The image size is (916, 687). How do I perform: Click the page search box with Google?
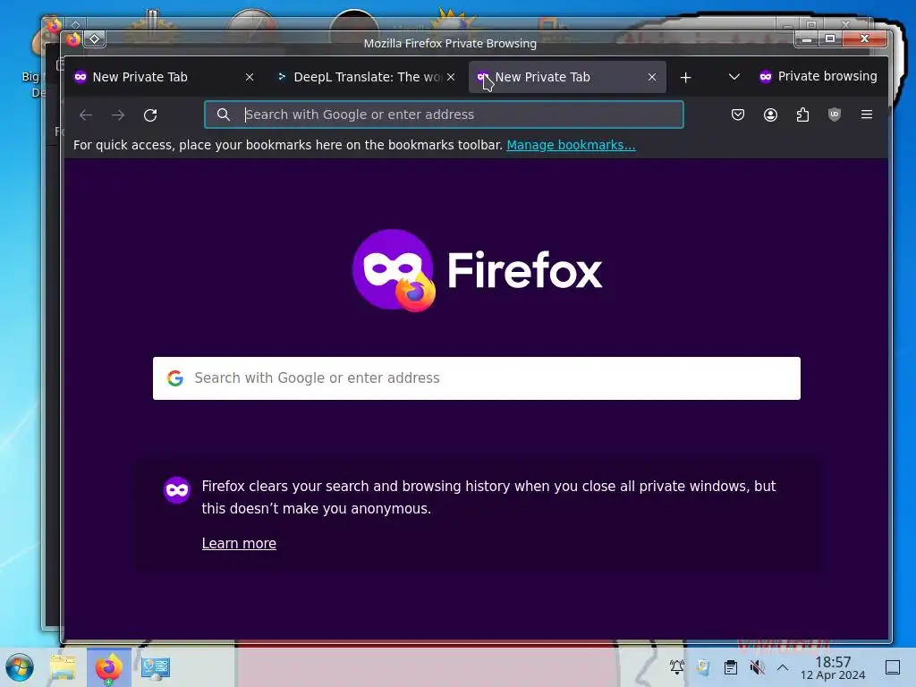tap(477, 378)
